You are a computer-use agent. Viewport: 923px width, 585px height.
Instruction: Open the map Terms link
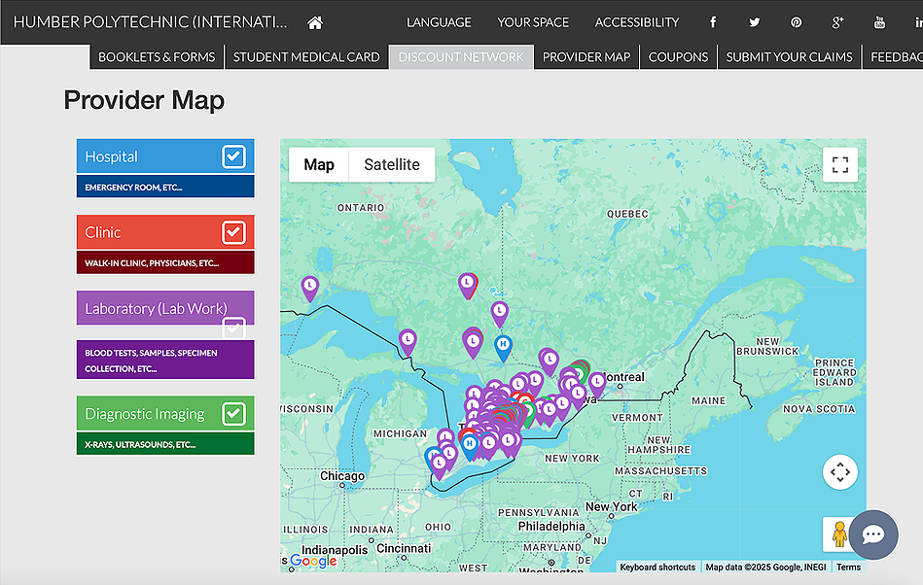(848, 568)
